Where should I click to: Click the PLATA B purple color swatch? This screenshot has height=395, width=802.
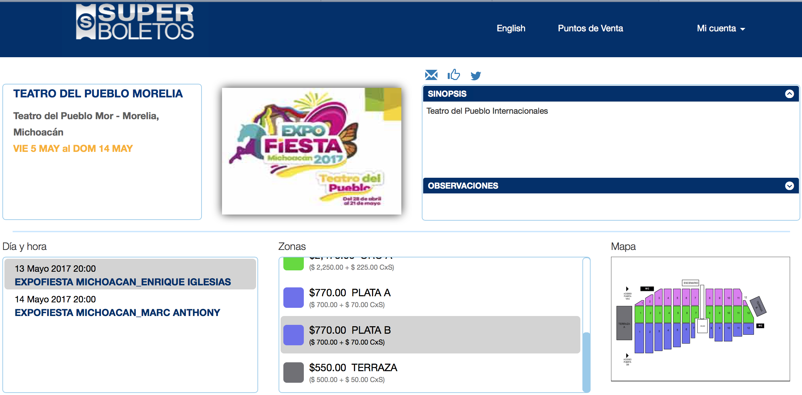point(293,335)
